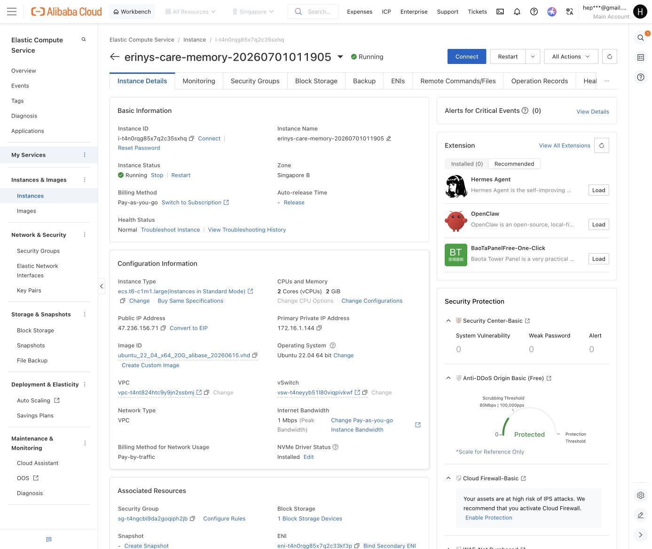The image size is (652, 549).
Task: Switch to the Monitoring tab
Action: [199, 81]
